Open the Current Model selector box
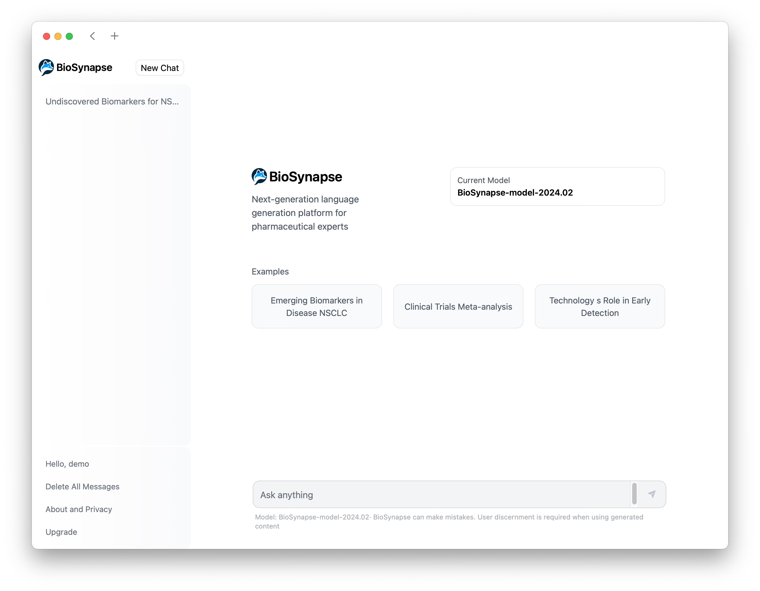The image size is (760, 591). 557,186
